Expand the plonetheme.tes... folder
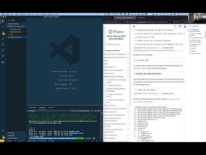Image resolution: width=206 pixels, height=155 pixels. coord(16,32)
